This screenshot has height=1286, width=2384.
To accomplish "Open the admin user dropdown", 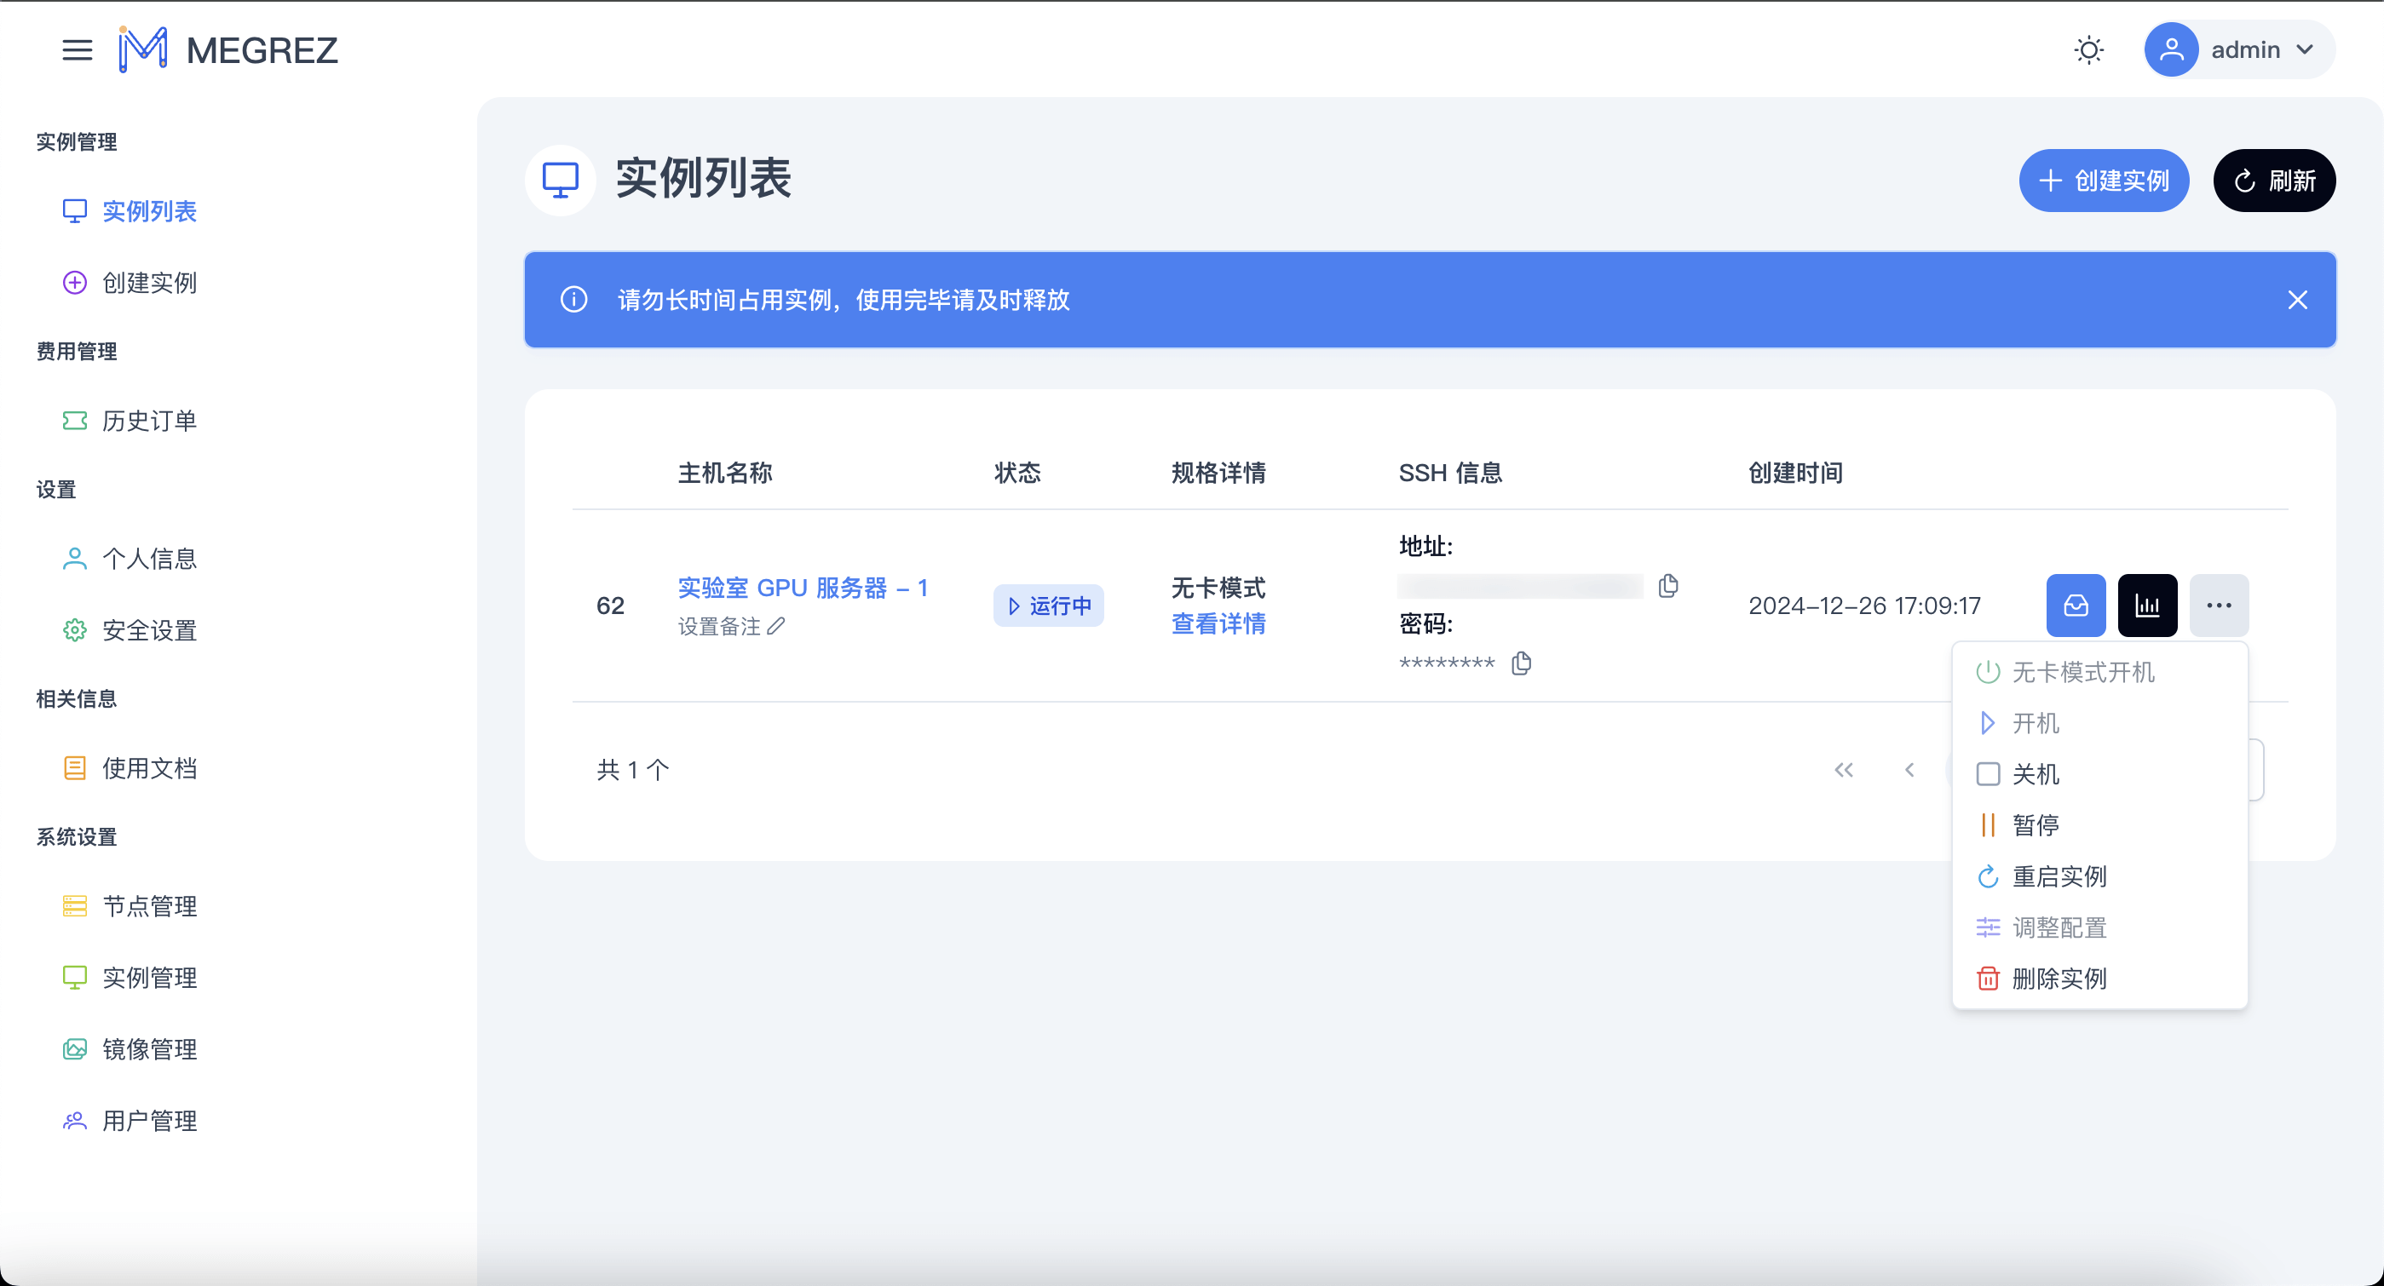I will 2240,50.
